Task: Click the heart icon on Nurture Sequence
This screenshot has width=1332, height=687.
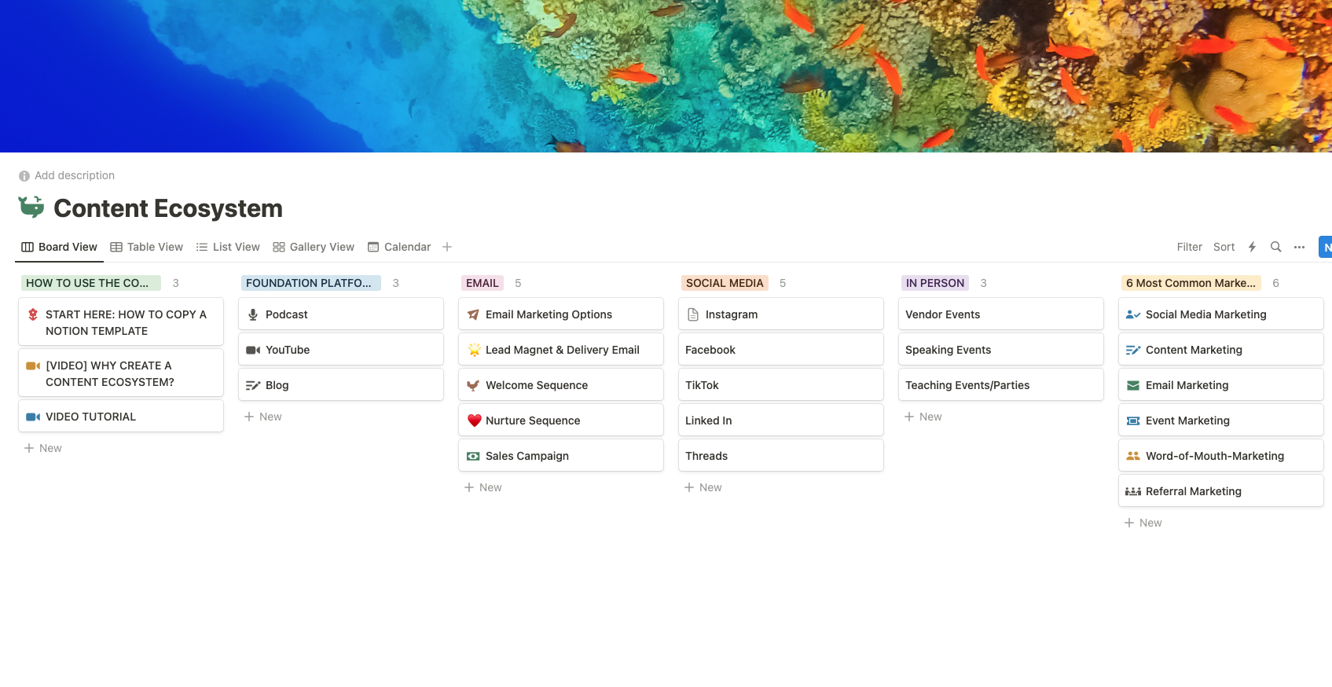Action: tap(474, 421)
